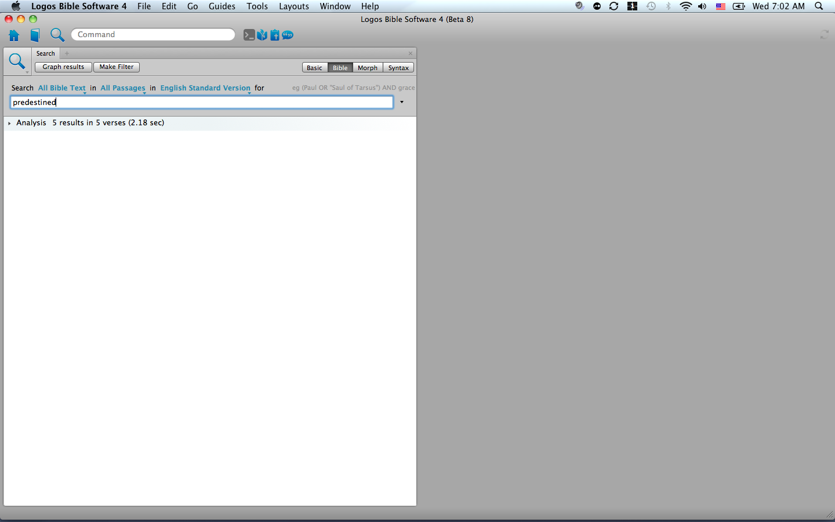The height and width of the screenshot is (522, 835).
Task: Switch to Bible search mode
Action: [x=340, y=68]
